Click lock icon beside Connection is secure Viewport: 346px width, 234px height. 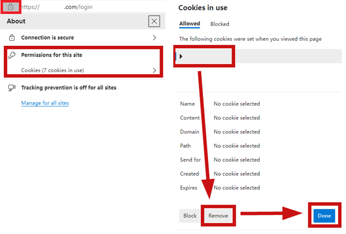click(11, 38)
